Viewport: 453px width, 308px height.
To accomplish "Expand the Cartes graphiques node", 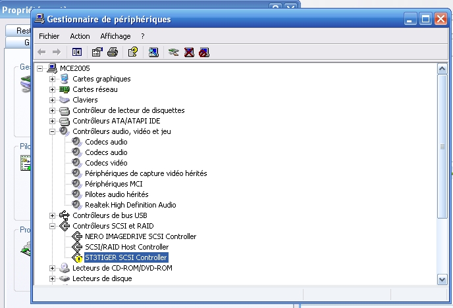I will tap(52, 79).
